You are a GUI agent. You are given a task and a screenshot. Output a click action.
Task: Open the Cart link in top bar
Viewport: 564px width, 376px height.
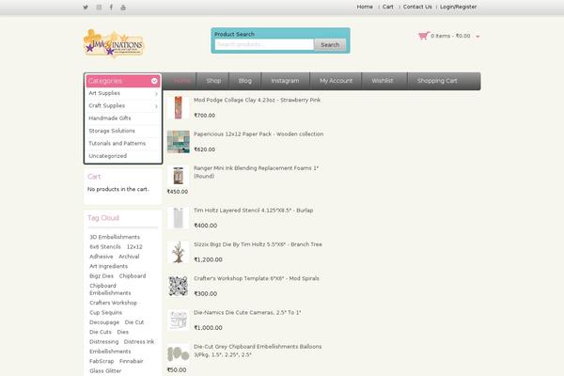click(387, 7)
